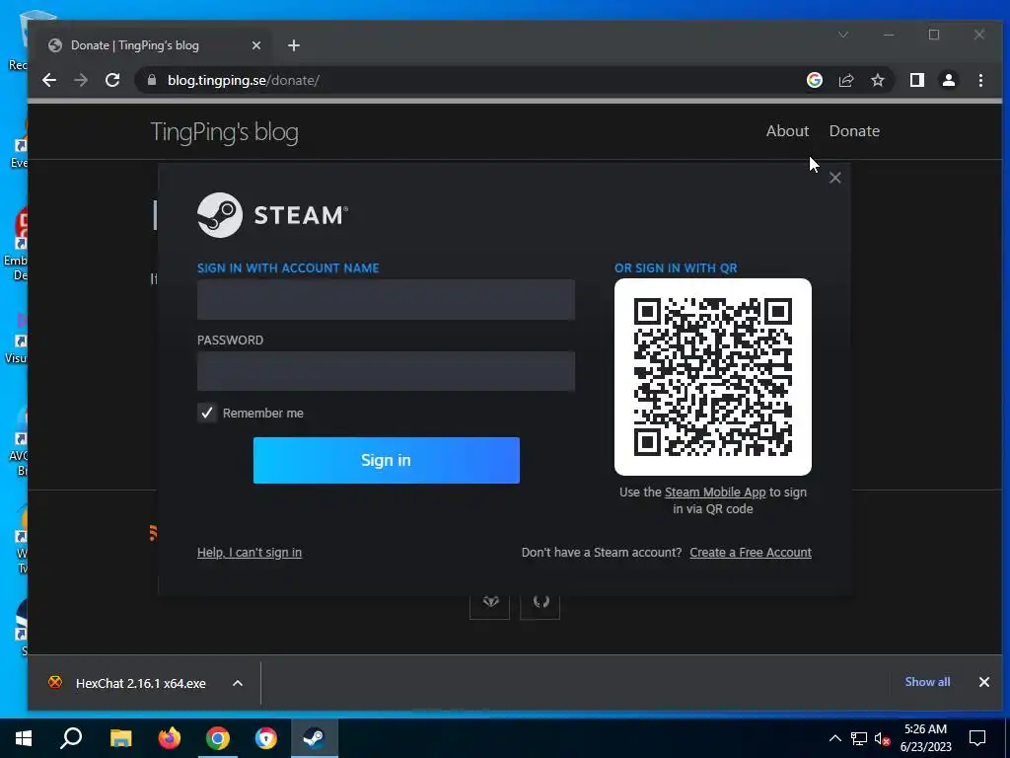Click the address bar URL text
The height and width of the screenshot is (758, 1010).
pos(244,80)
